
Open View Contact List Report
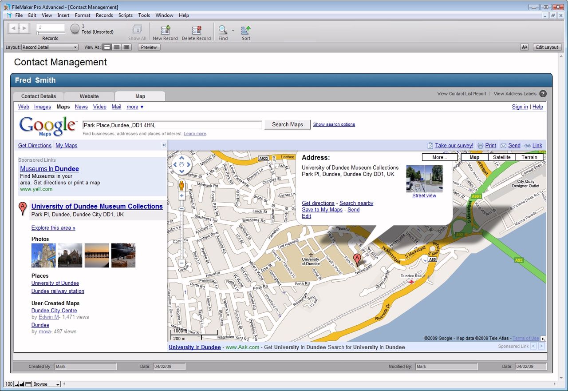461,94
